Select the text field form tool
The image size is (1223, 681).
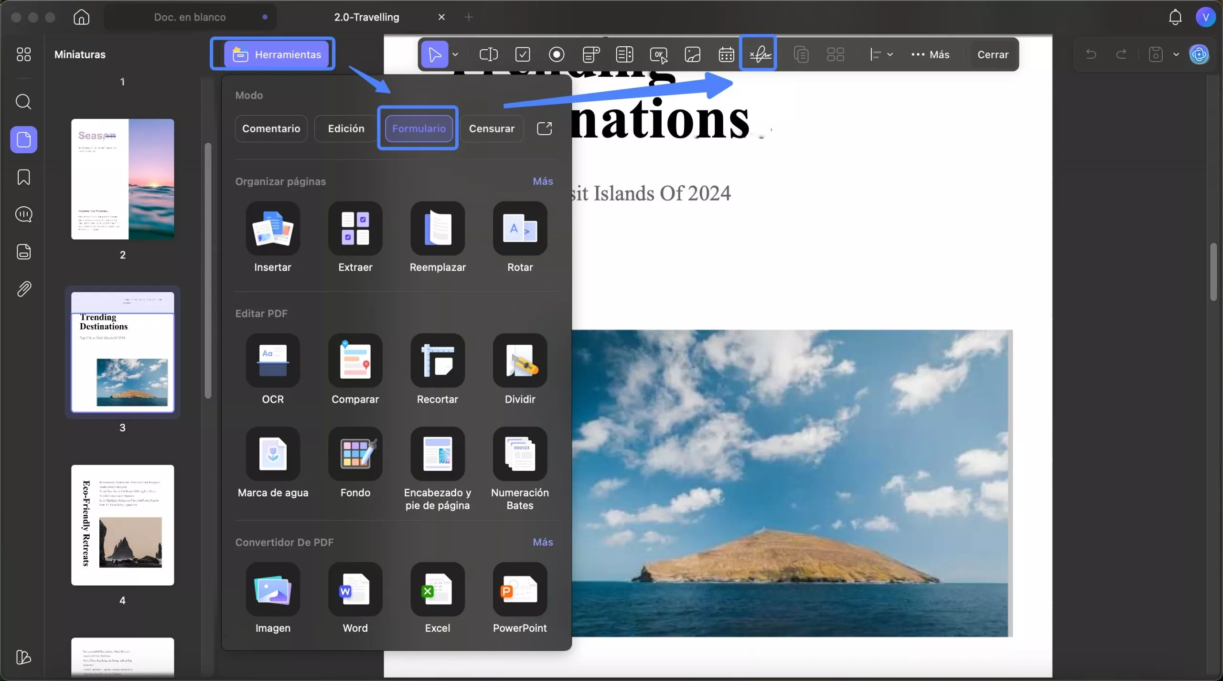[488, 54]
